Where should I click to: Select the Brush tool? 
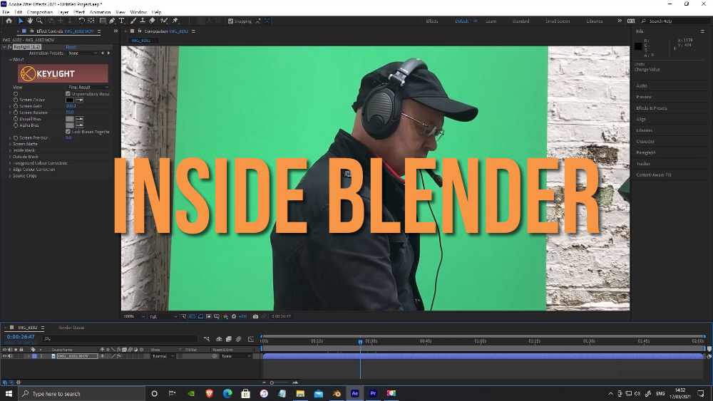(133, 21)
